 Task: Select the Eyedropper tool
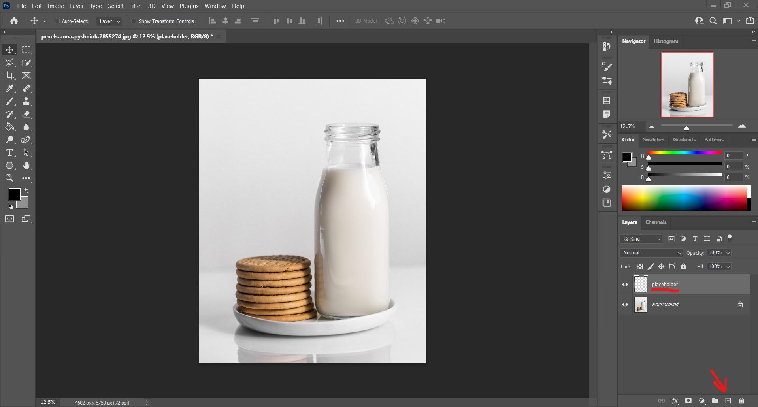point(9,89)
